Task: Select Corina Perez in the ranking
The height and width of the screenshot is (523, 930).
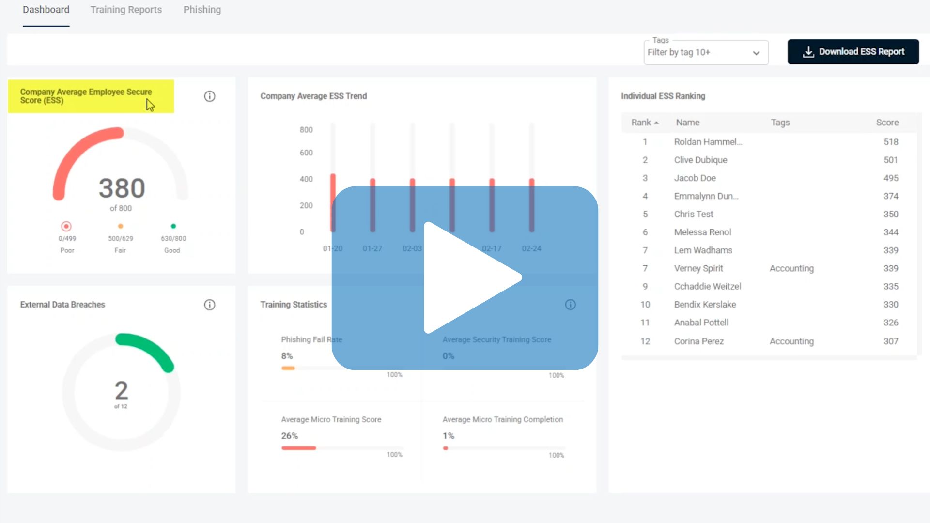Action: [x=698, y=341]
